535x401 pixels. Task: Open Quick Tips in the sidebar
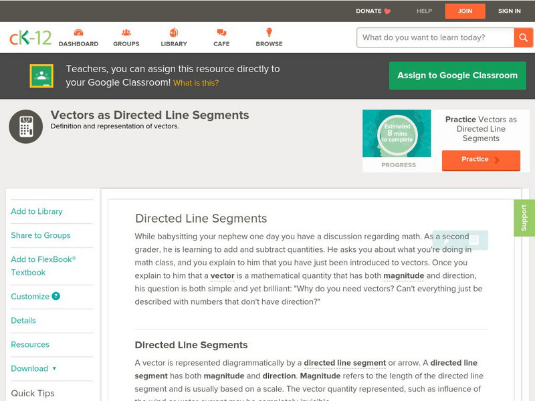tap(31, 393)
